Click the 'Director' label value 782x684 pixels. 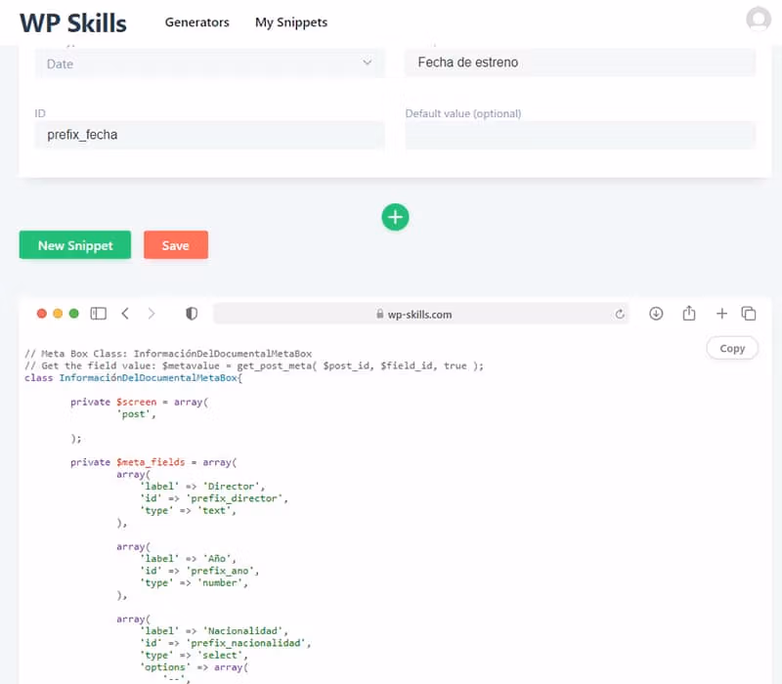pyautogui.click(x=231, y=487)
